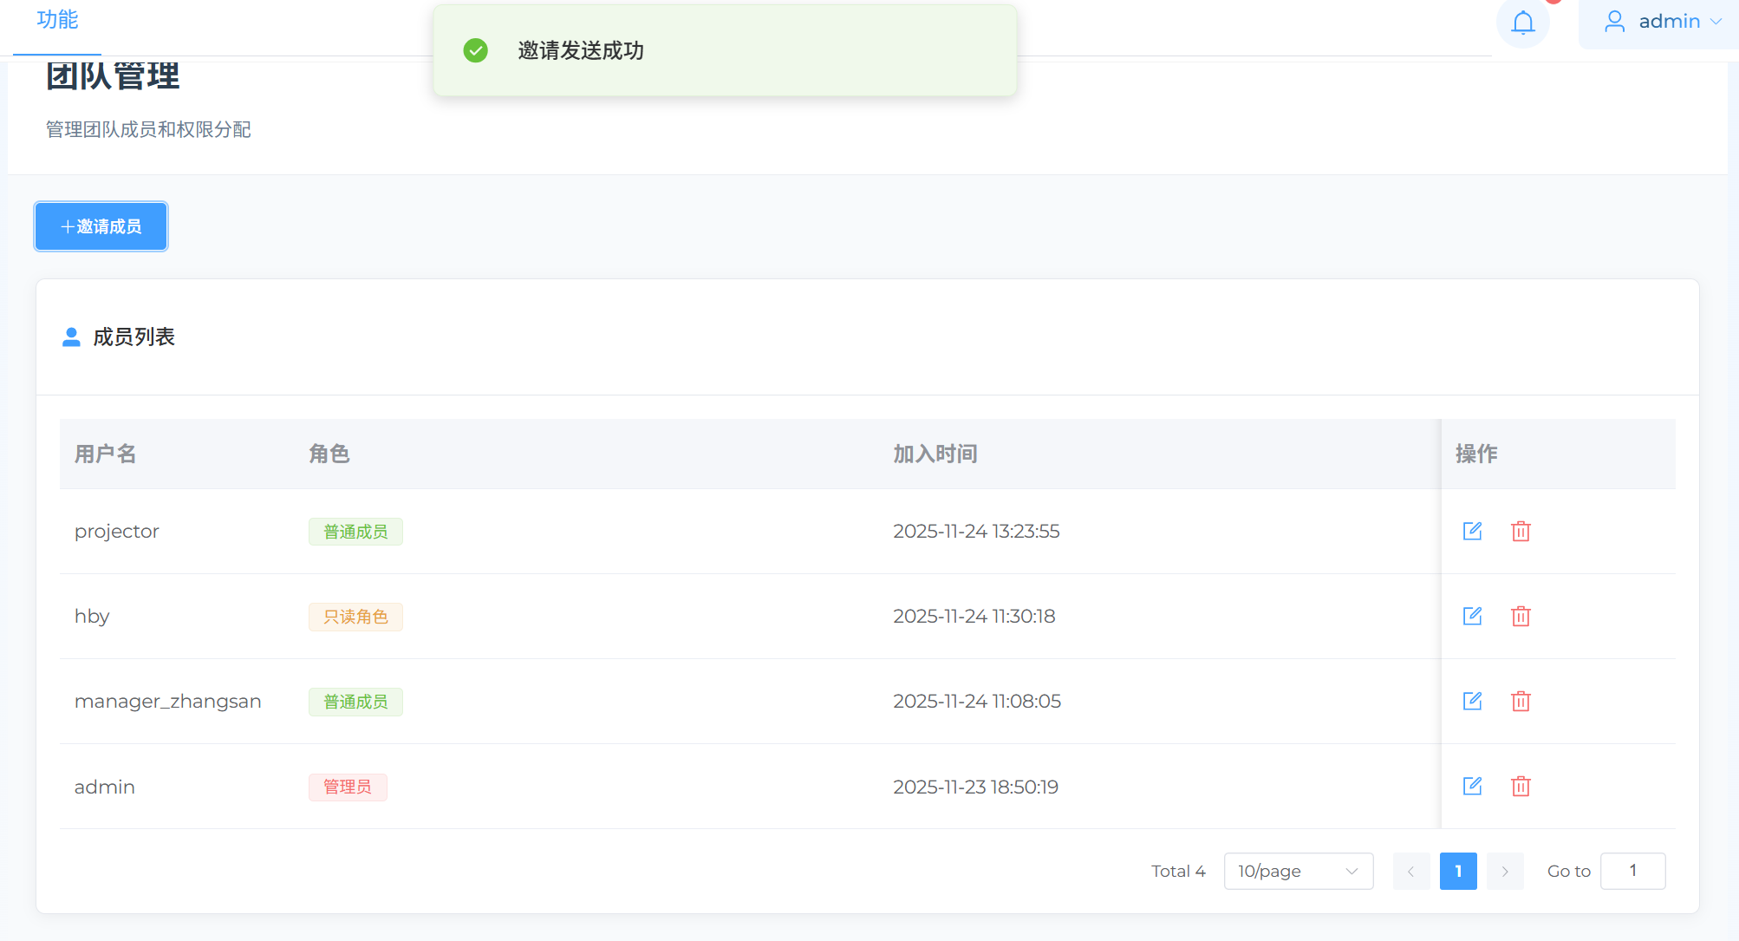Open the notifications bell

click(1522, 23)
